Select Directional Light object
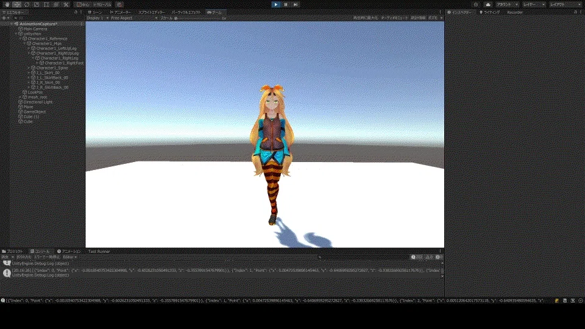This screenshot has height=329, width=585. (38, 102)
